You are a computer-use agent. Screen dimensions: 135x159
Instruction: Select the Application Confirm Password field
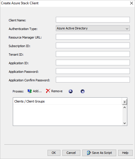point(93,80)
